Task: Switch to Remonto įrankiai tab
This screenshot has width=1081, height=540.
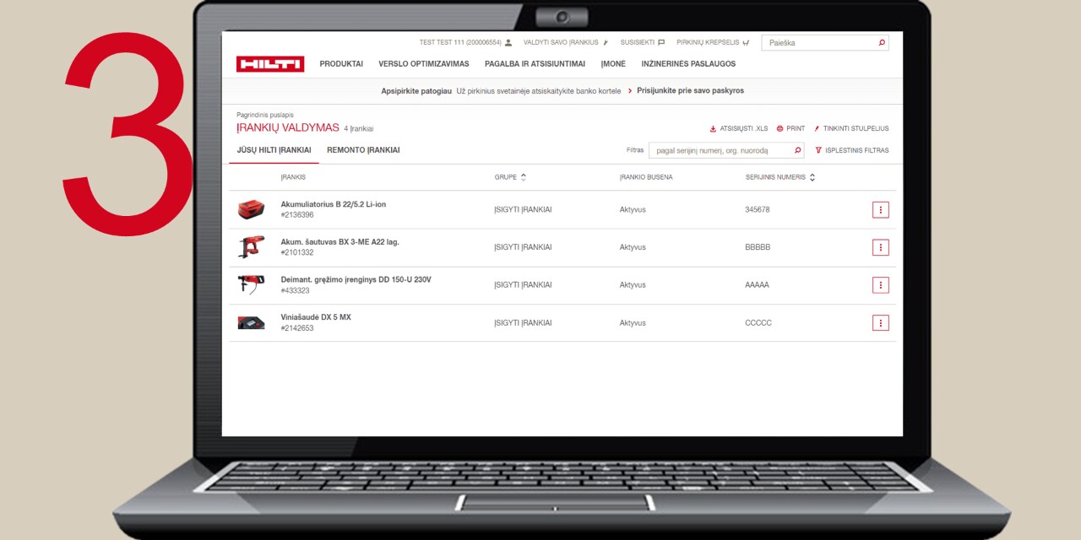Action: (x=363, y=150)
